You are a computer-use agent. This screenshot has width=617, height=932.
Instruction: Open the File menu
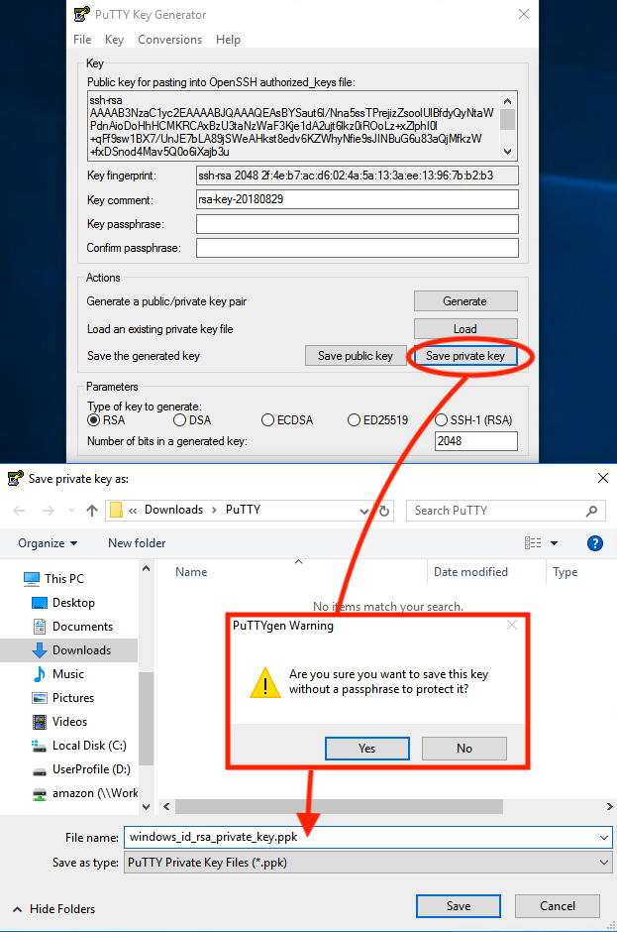(x=82, y=40)
